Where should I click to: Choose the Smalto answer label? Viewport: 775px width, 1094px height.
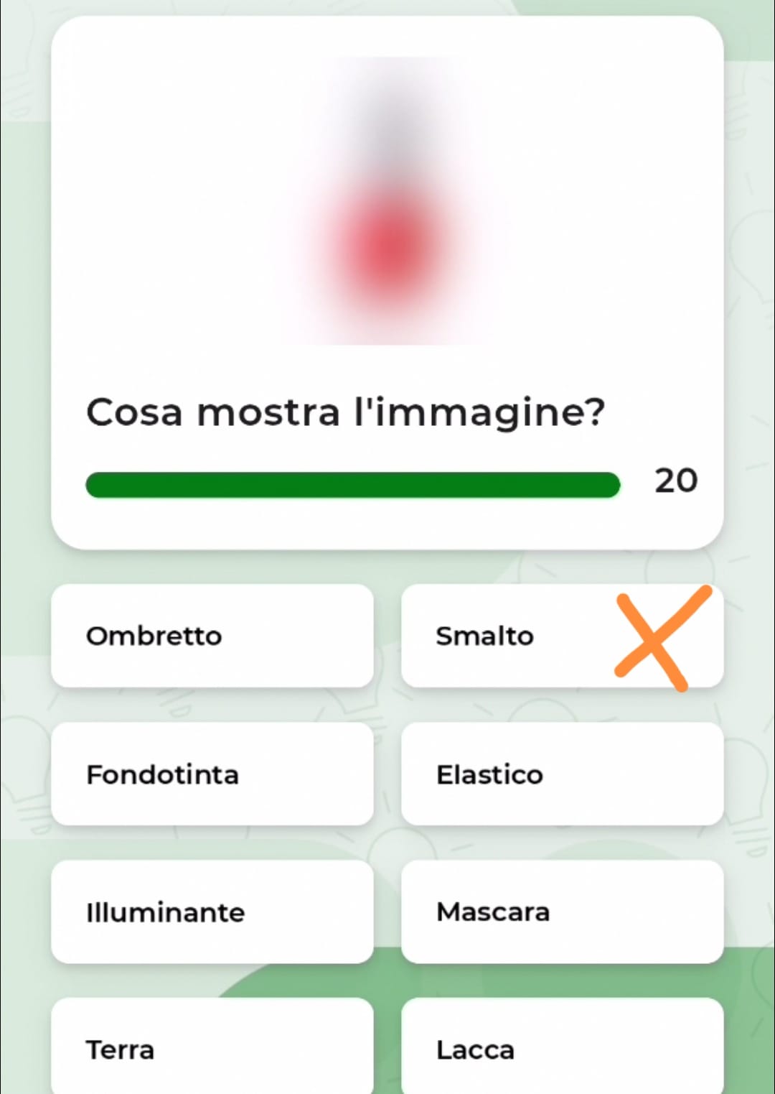485,636
